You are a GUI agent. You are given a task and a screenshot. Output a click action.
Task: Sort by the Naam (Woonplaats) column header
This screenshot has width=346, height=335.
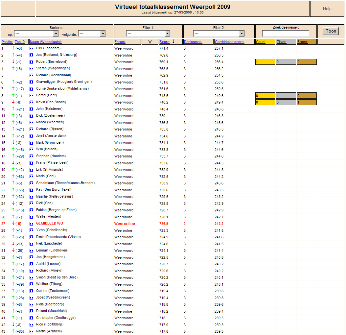click(46, 42)
